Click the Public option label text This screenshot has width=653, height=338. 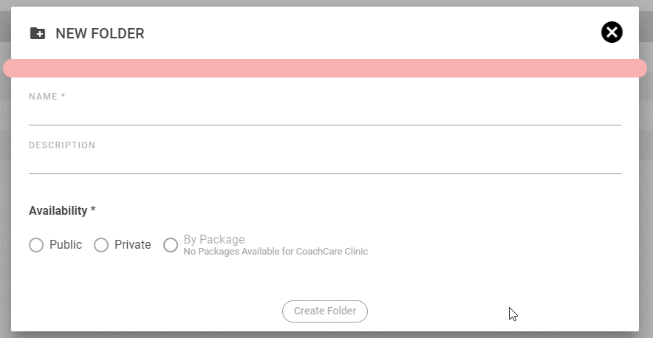[66, 245]
